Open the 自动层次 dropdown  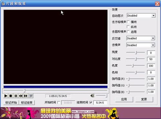[x=153, y=16]
